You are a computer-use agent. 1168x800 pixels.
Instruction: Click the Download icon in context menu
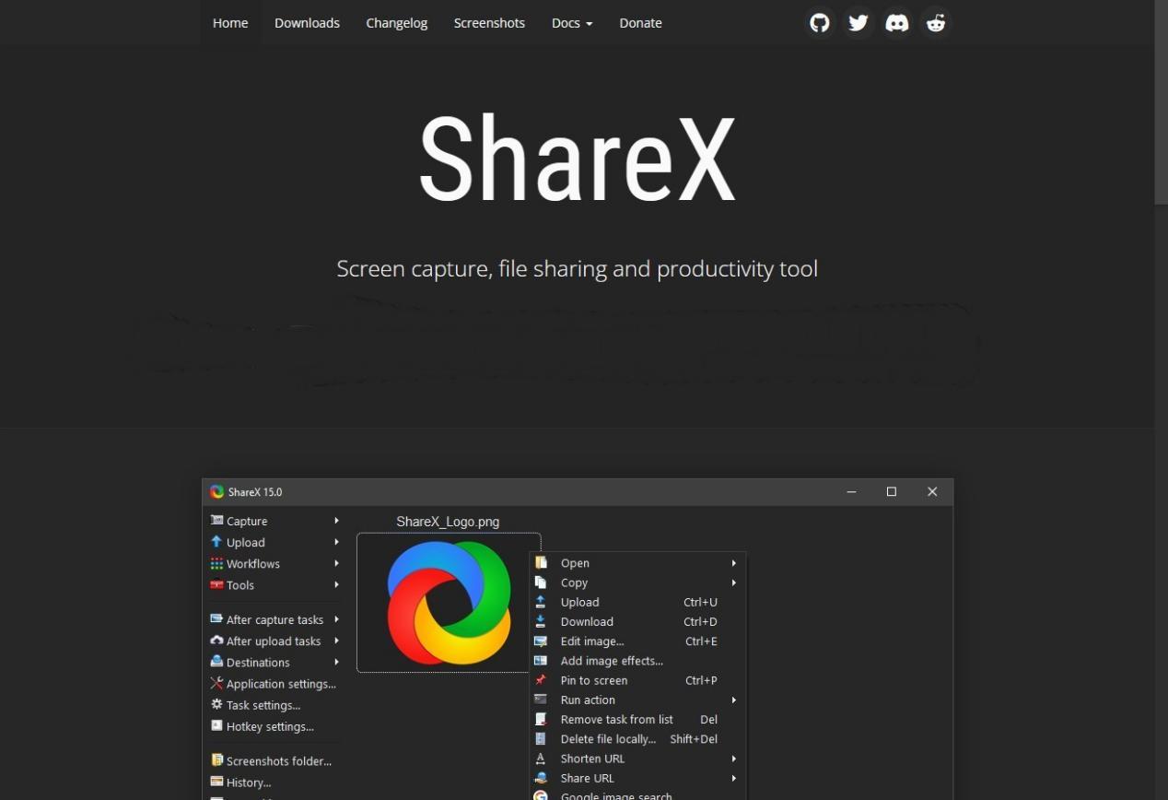tap(541, 621)
